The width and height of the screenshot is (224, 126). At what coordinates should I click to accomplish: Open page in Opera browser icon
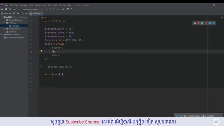[206, 23]
